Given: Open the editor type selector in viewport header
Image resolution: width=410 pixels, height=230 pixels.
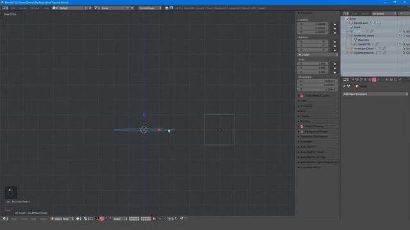Looking at the screenshot, I should coord(5,218).
